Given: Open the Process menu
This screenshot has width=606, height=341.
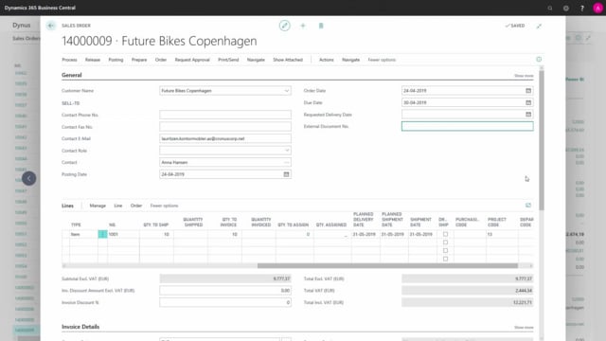Looking at the screenshot, I should tap(69, 60).
